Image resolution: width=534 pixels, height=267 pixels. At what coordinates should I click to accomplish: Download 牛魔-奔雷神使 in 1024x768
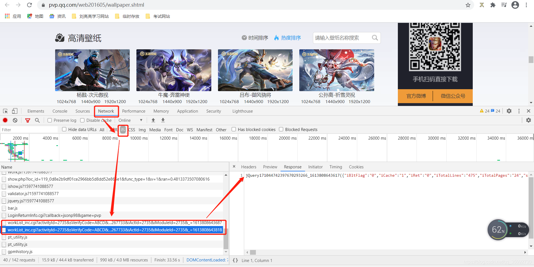pos(148,101)
